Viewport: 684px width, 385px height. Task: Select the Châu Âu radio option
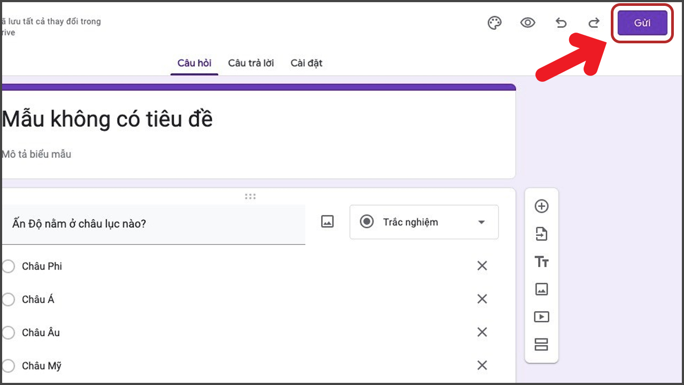(x=8, y=333)
